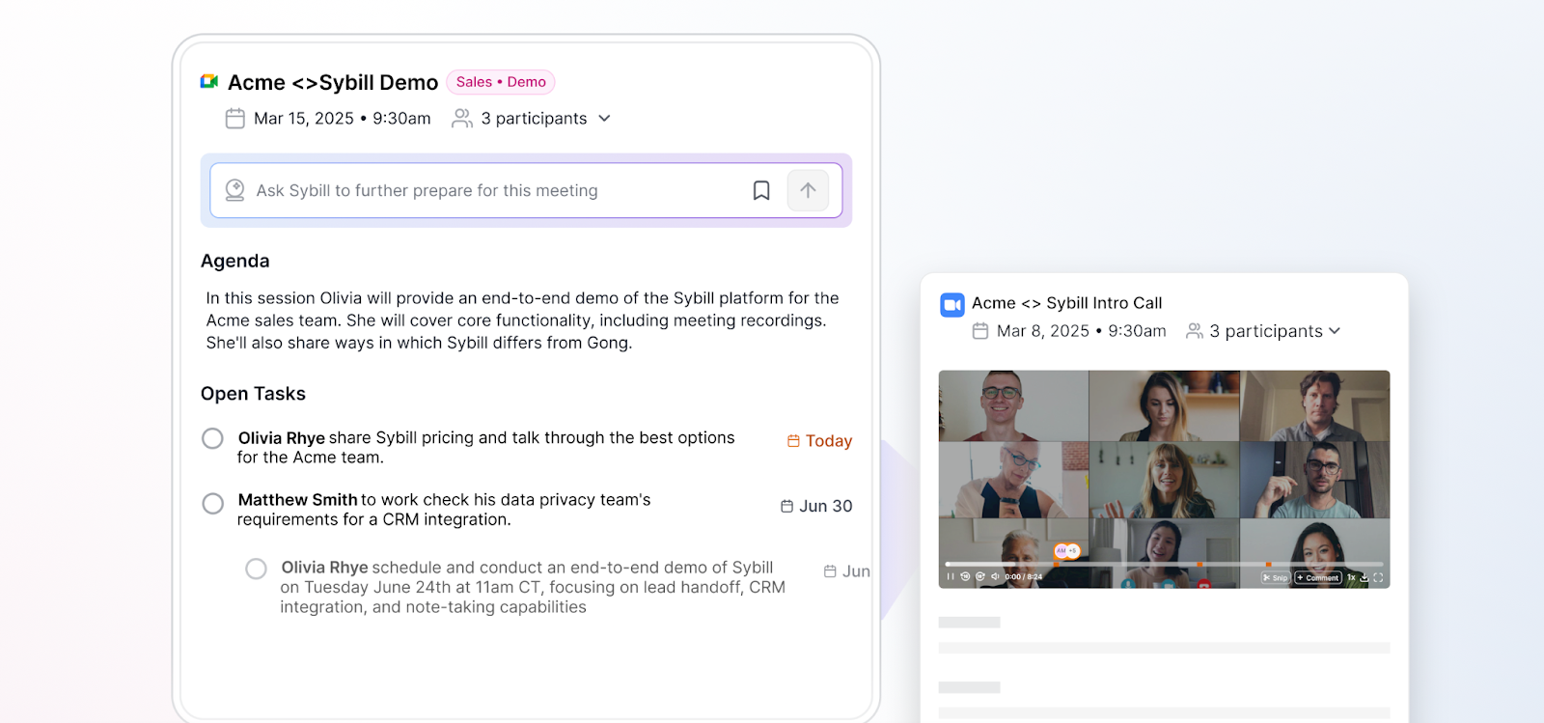Click the Acme <>Sybill Demo title
This screenshot has height=723, width=1544.
coord(333,83)
